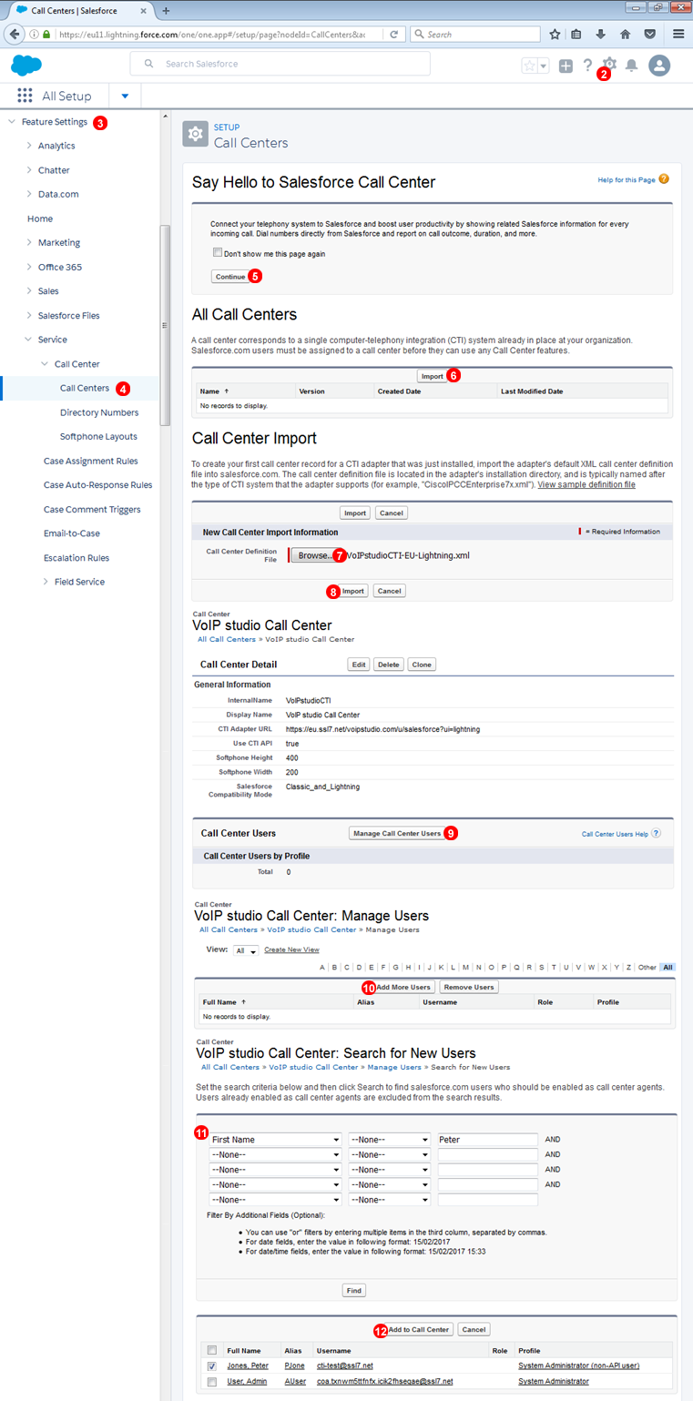Open the global actions plus icon

pyautogui.click(x=566, y=66)
